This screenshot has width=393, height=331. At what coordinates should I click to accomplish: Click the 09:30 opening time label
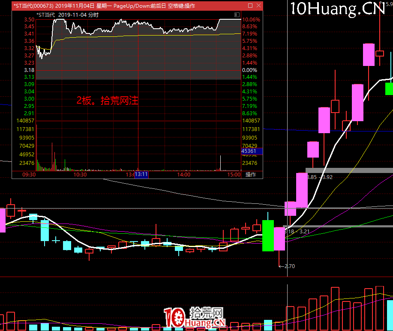click(29, 175)
